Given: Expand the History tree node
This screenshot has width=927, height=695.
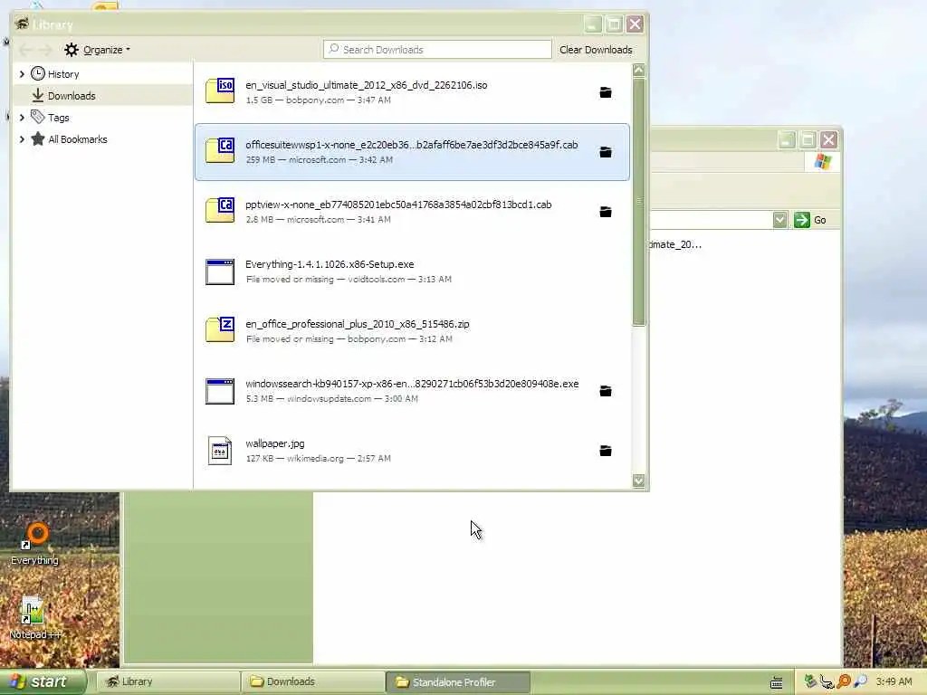Looking at the screenshot, I should [22, 74].
